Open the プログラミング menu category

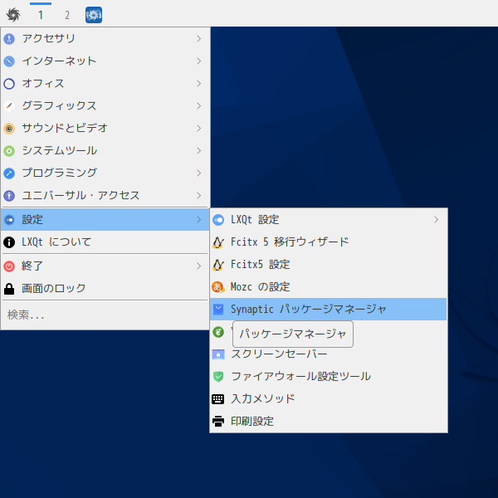tap(105, 173)
